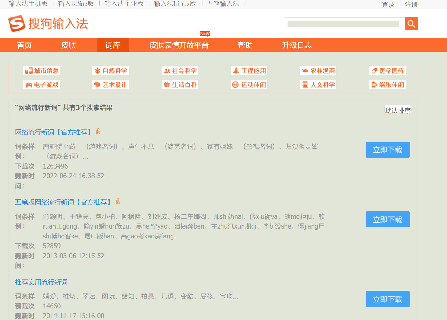
Task: Select the 人文科学 book icon category
Action: (x=318, y=84)
